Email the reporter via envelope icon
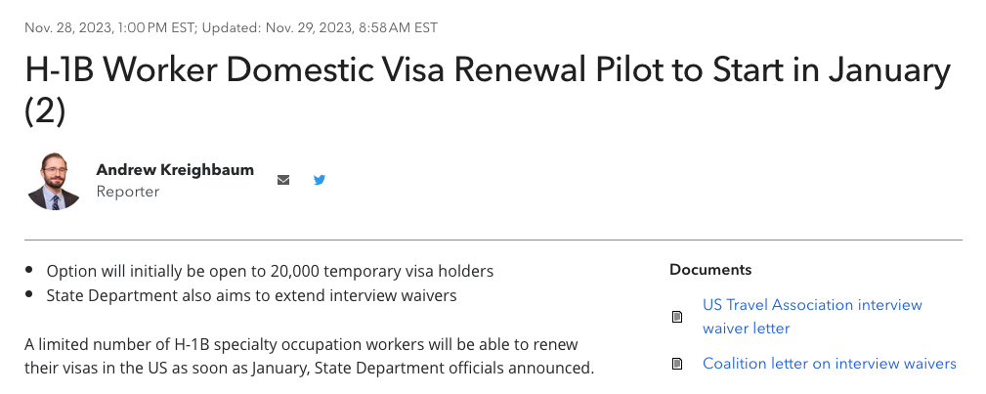Viewport: 986px width, 394px height. (x=283, y=180)
